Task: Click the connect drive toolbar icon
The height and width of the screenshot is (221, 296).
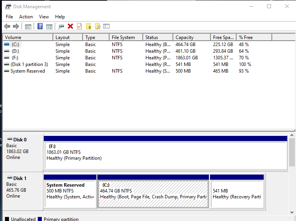Action: pyautogui.click(x=61, y=27)
